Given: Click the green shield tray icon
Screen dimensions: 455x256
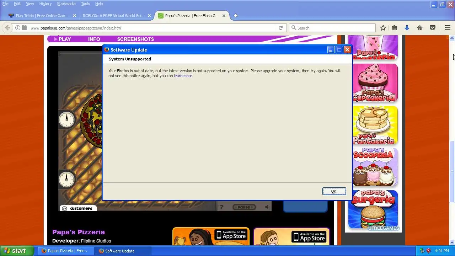Looking at the screenshot, I should [422, 251].
